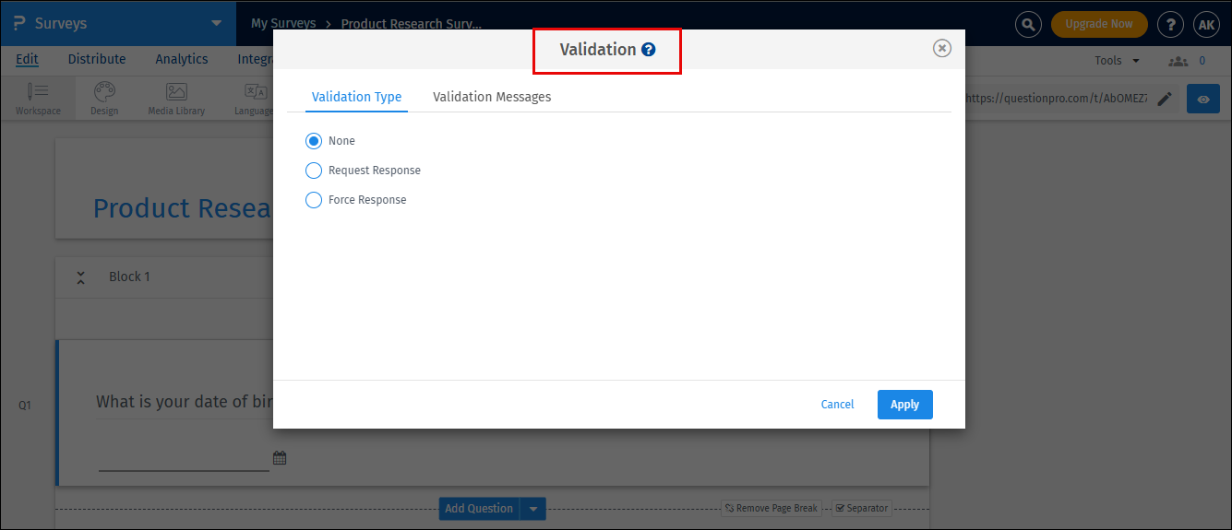The height and width of the screenshot is (530, 1232).
Task: Click the survey URL text
Action: point(1057,99)
